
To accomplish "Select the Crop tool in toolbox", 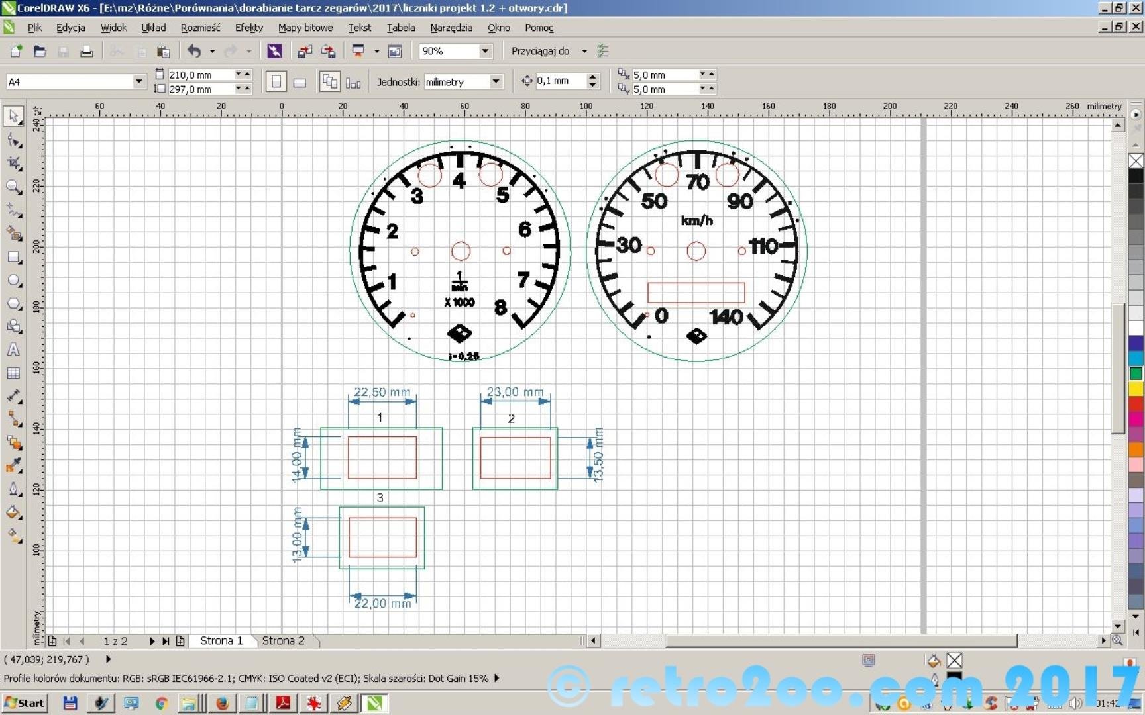I will tap(13, 164).
